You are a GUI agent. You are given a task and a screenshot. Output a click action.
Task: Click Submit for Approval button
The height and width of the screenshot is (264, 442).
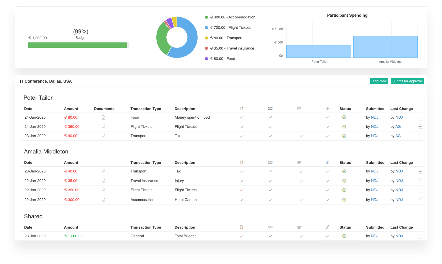click(407, 81)
